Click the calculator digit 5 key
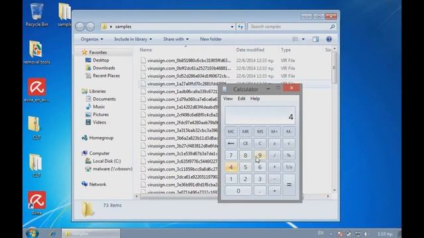 (x=246, y=167)
